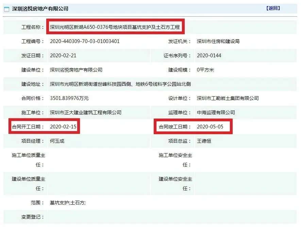The height and width of the screenshot is (227, 301).
Task: Click the label 设计单位：
Action: click(180, 98)
